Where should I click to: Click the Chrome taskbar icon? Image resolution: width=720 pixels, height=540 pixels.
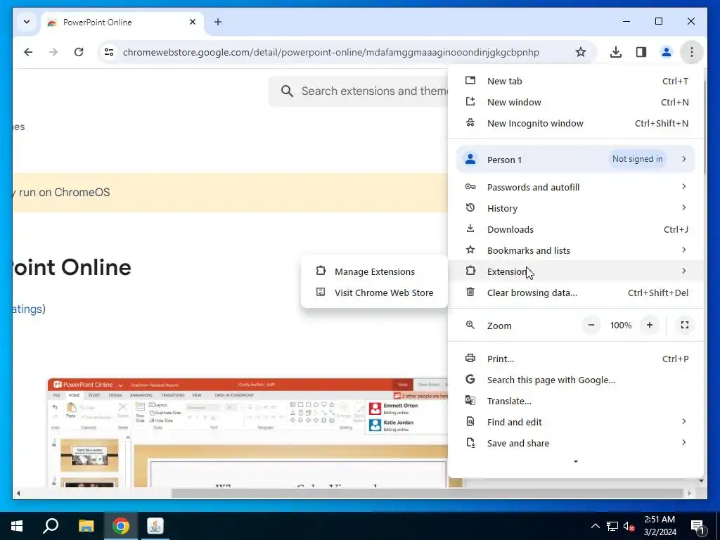pyautogui.click(x=121, y=526)
